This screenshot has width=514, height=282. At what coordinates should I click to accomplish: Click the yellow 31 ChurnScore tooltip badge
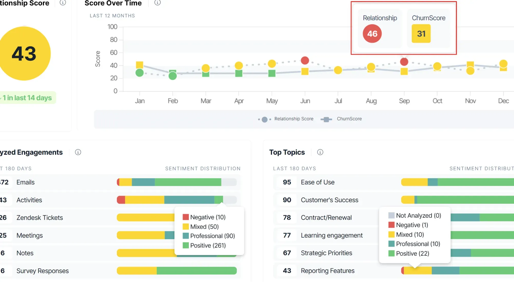(x=421, y=34)
